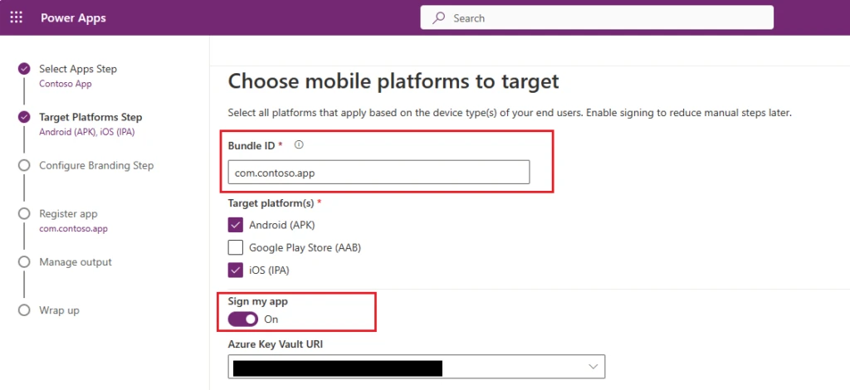Click the Select Apps Step label
The height and width of the screenshot is (390, 850).
pyautogui.click(x=78, y=69)
